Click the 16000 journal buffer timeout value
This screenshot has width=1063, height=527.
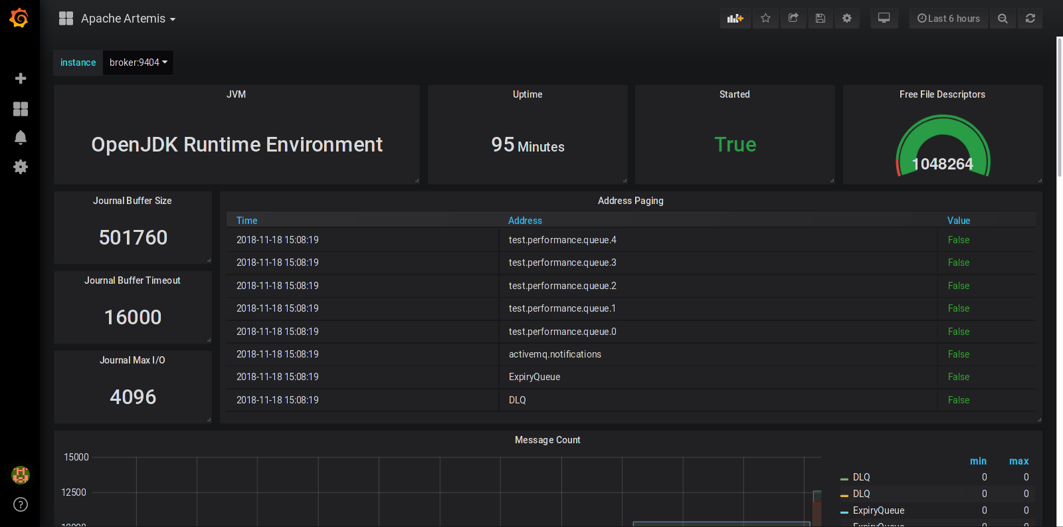[133, 318]
